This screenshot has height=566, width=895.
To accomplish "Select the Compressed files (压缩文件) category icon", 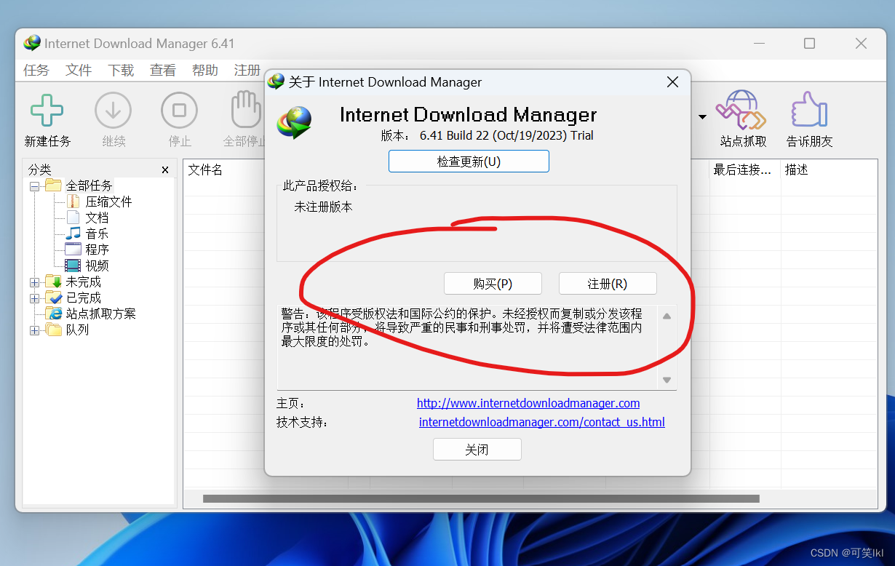I will (x=73, y=202).
